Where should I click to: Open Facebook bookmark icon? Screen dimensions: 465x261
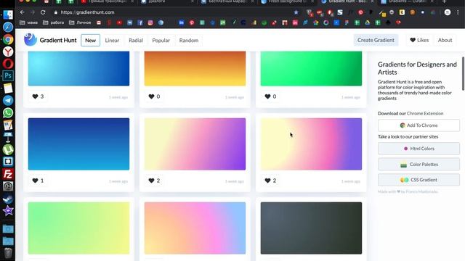point(140,22)
